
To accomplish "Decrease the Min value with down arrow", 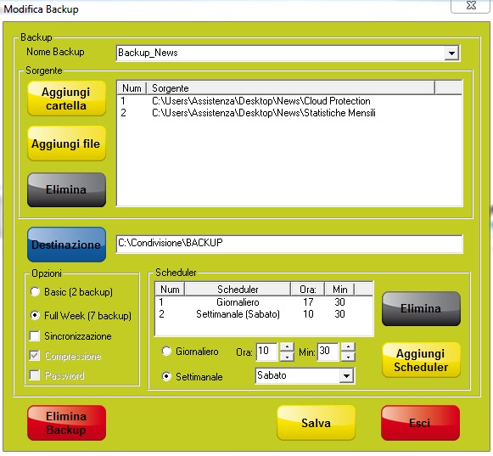I will (348, 357).
